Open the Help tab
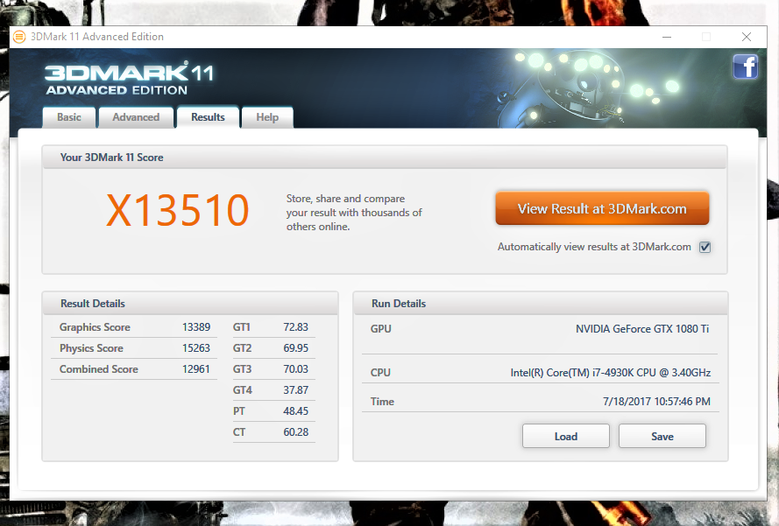 (x=267, y=117)
